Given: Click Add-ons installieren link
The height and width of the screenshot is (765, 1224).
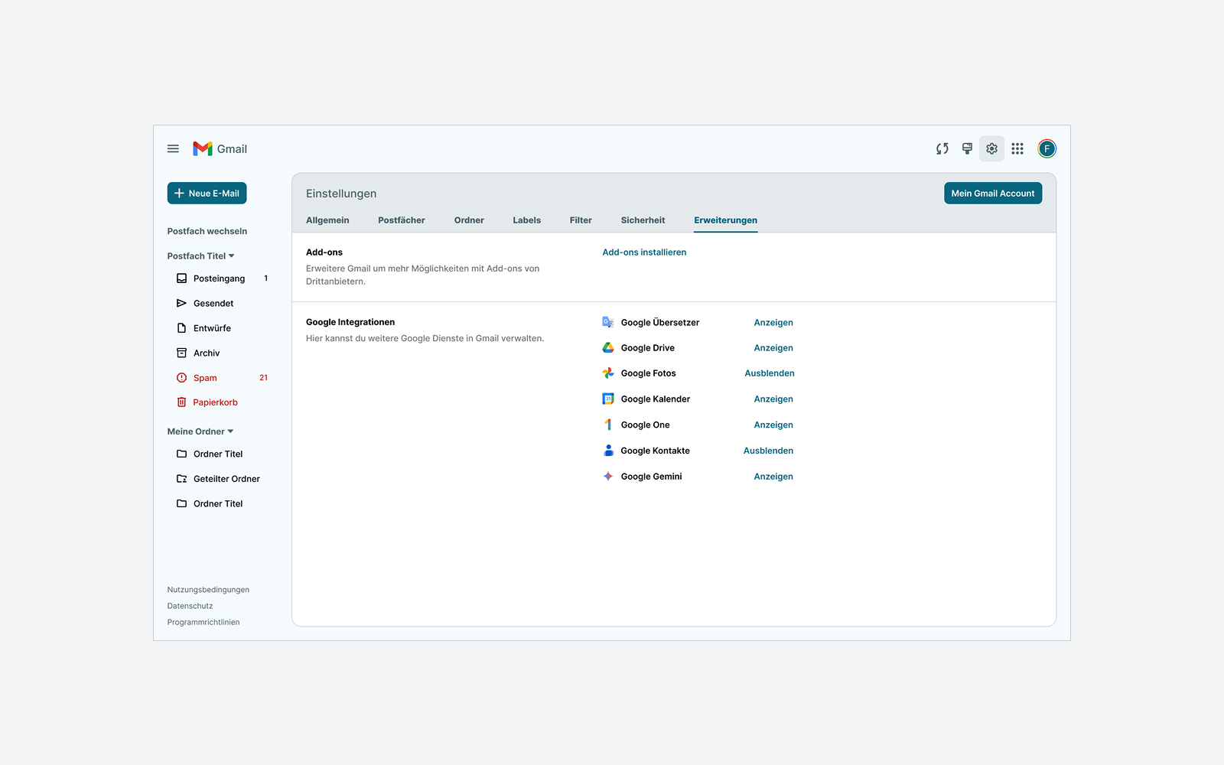Looking at the screenshot, I should 644,252.
